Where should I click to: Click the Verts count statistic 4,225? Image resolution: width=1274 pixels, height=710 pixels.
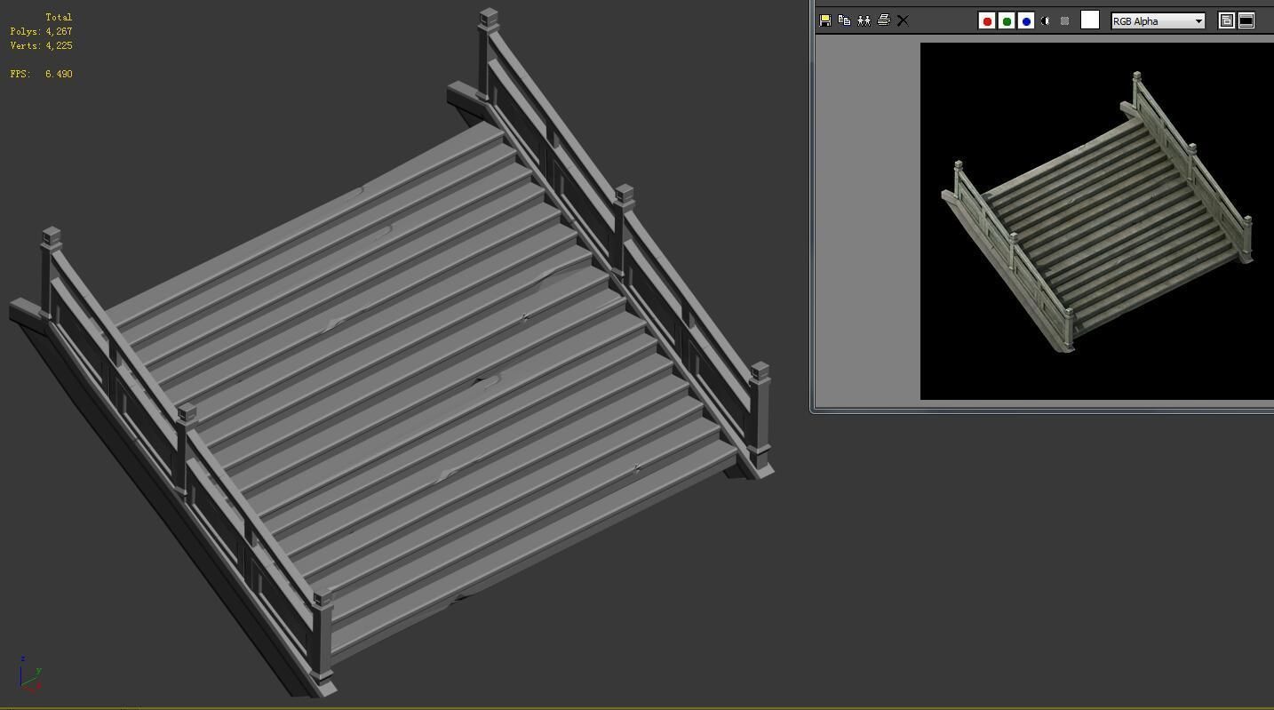pyautogui.click(x=42, y=45)
